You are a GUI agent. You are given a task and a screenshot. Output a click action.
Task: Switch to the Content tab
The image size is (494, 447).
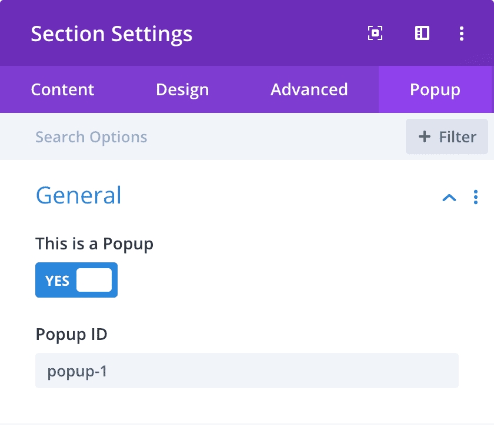coord(62,89)
